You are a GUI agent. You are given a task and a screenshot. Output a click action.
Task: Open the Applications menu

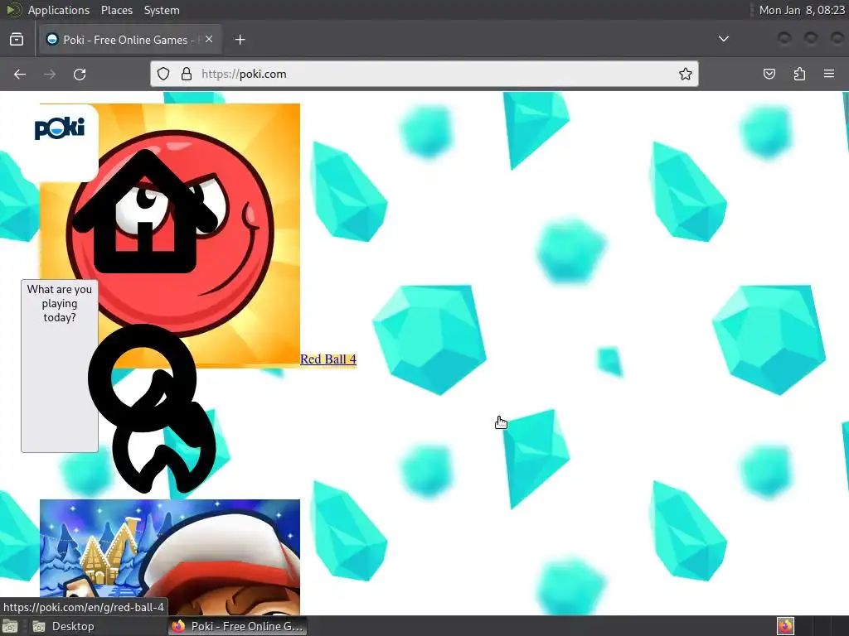pyautogui.click(x=59, y=10)
